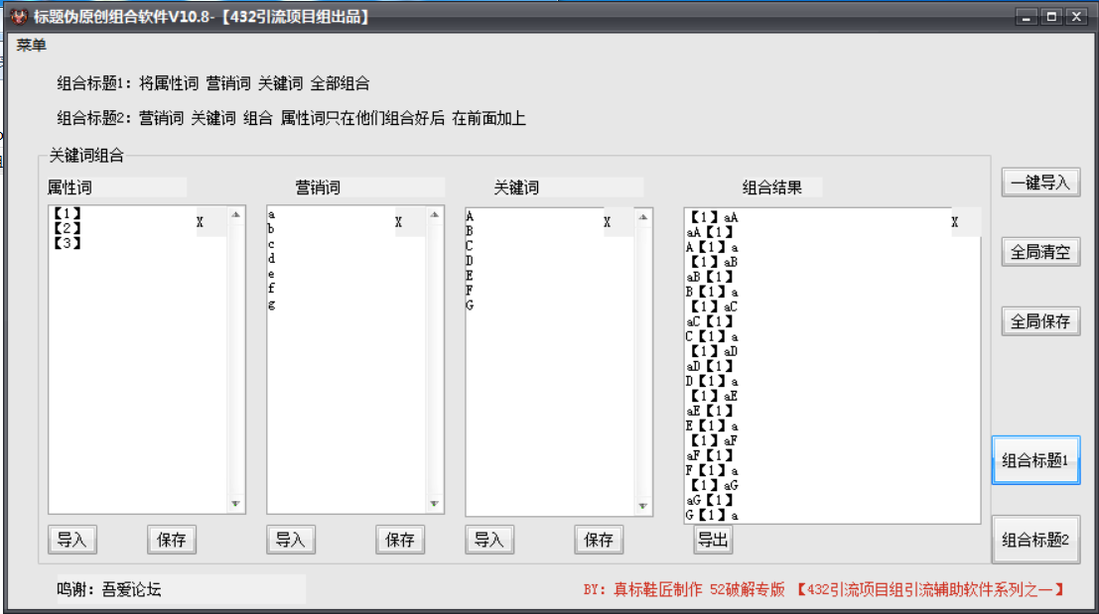Click 保存 under the 营销词 list
The height and width of the screenshot is (614, 1099).
point(400,540)
